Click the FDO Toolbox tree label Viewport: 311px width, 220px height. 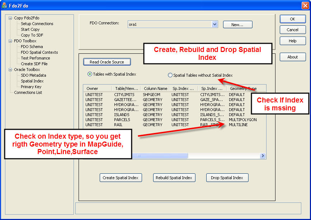pos(25,41)
